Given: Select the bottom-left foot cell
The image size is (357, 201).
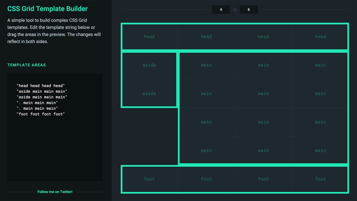Looking at the screenshot, I should tap(149, 179).
